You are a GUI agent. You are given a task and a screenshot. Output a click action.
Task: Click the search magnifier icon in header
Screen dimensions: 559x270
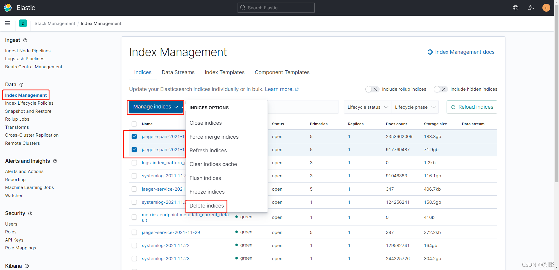[243, 8]
